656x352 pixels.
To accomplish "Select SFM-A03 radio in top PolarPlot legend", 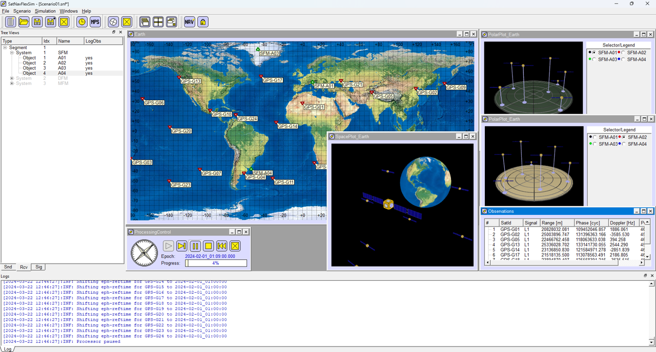I will pos(594,59).
